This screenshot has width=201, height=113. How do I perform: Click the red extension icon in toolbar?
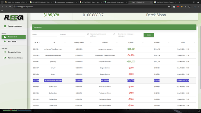pos(178,7)
